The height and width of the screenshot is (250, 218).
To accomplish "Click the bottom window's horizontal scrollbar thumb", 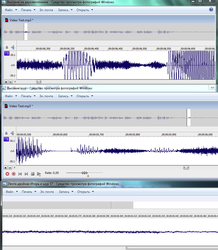I will tap(172, 248).
